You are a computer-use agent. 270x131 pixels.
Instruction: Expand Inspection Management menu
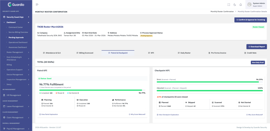click(x=29, y=79)
